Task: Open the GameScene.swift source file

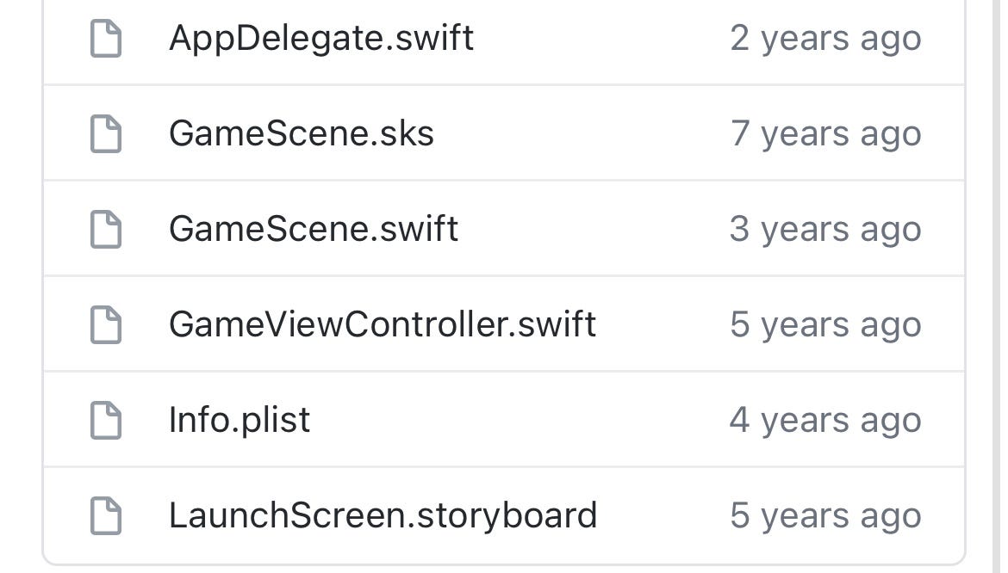Action: point(314,230)
